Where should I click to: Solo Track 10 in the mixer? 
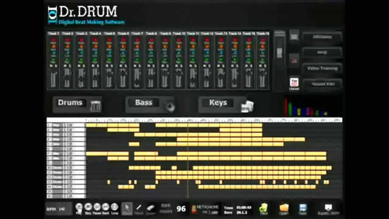pyautogui.click(x=181, y=66)
